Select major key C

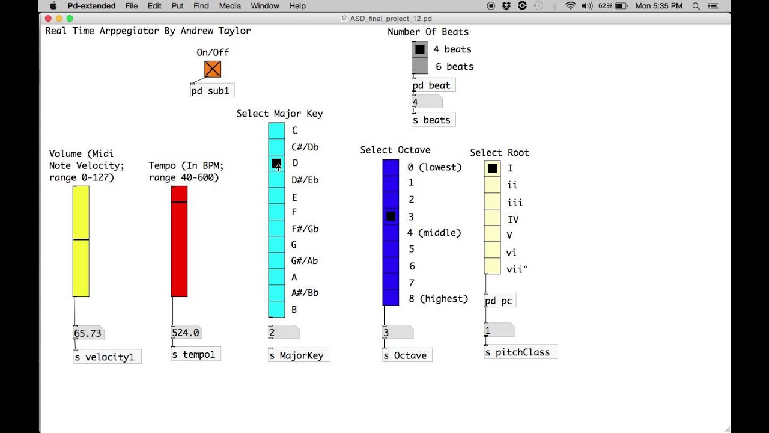point(276,131)
